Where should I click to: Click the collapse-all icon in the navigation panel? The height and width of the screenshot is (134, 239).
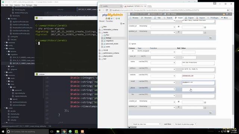(x=121, y=23)
